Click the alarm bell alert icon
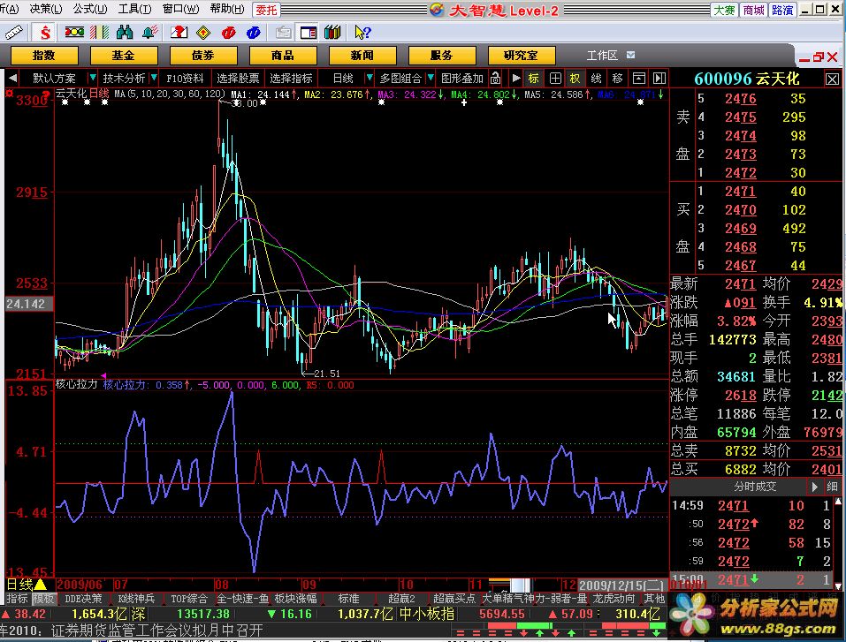The image size is (846, 642). coord(149,33)
